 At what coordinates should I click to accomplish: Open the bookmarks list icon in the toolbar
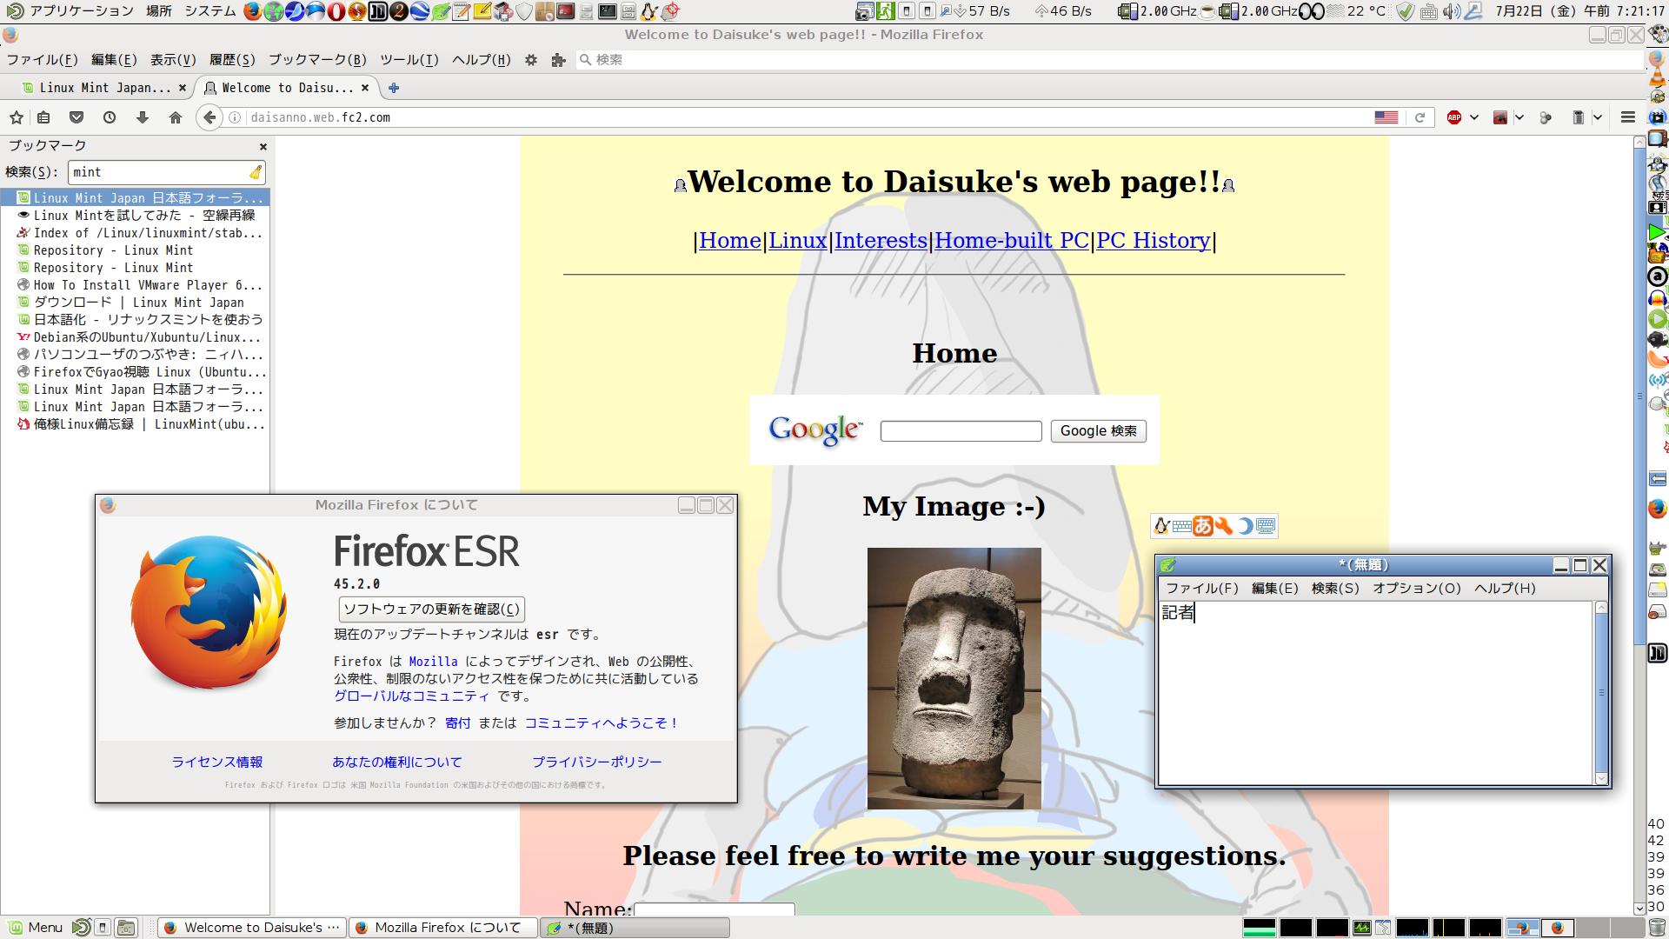[44, 117]
